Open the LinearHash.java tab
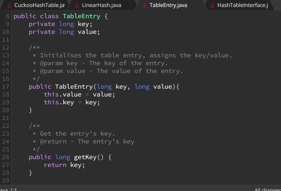 pos(101,5)
